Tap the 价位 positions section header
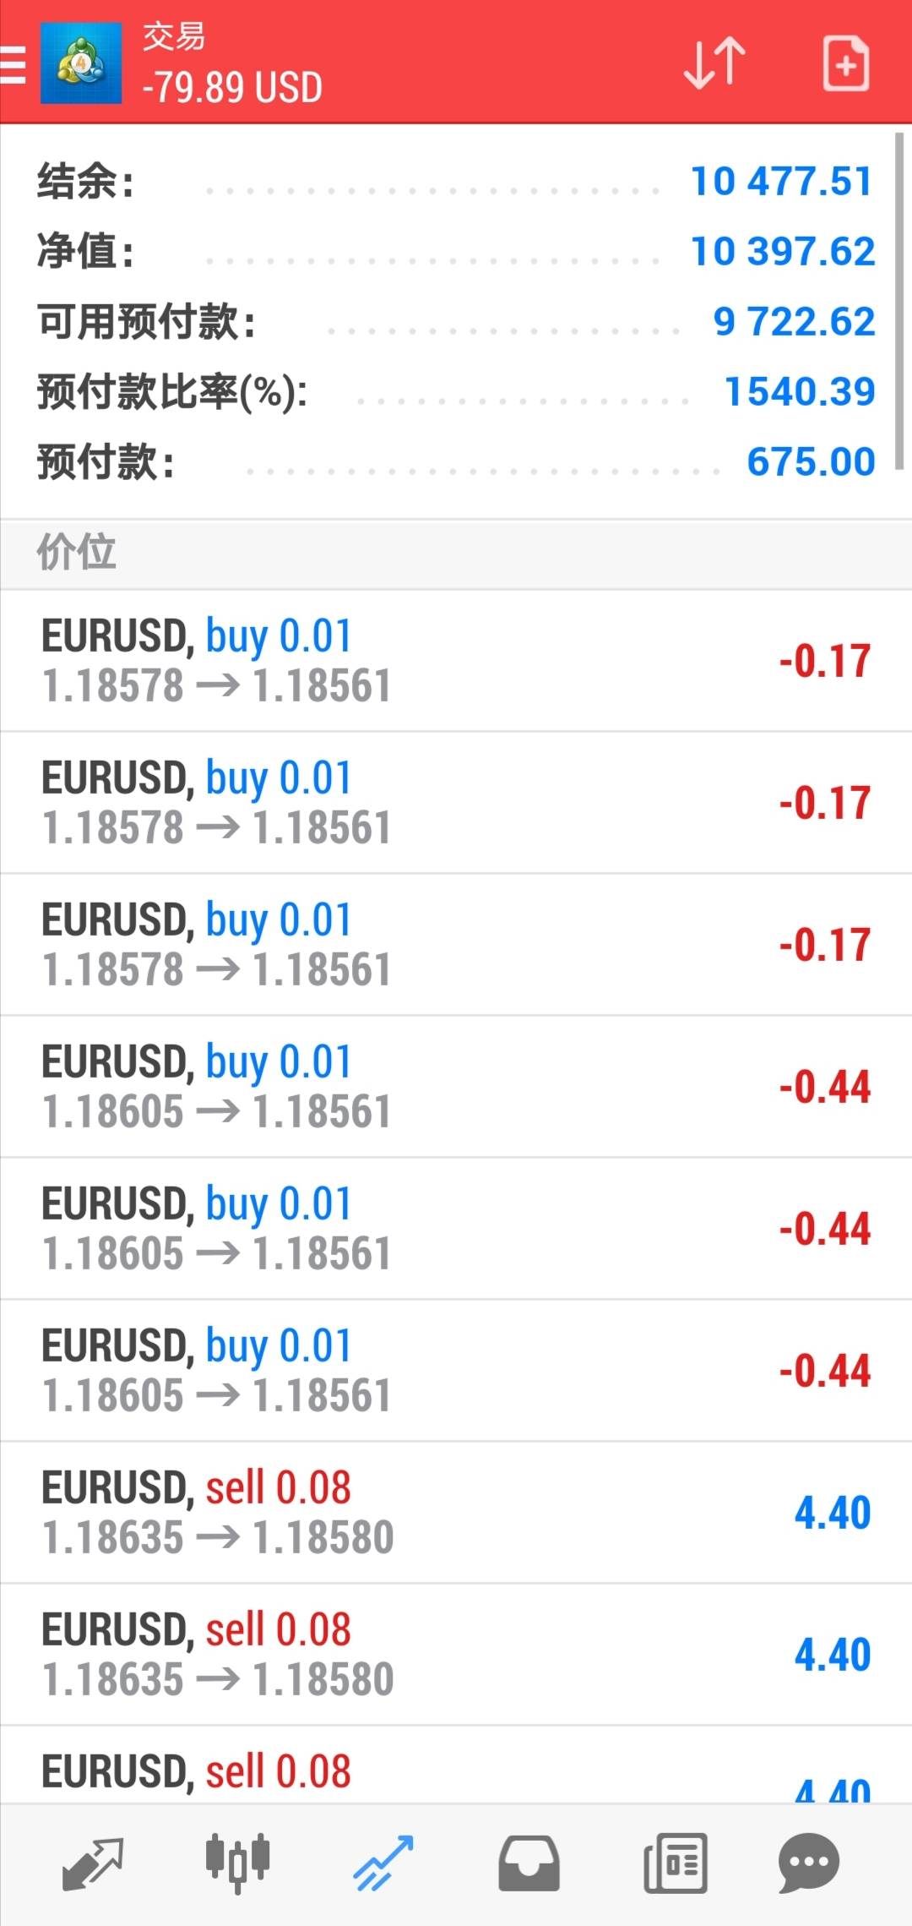Viewport: 912px width, 1926px height. 454,554
